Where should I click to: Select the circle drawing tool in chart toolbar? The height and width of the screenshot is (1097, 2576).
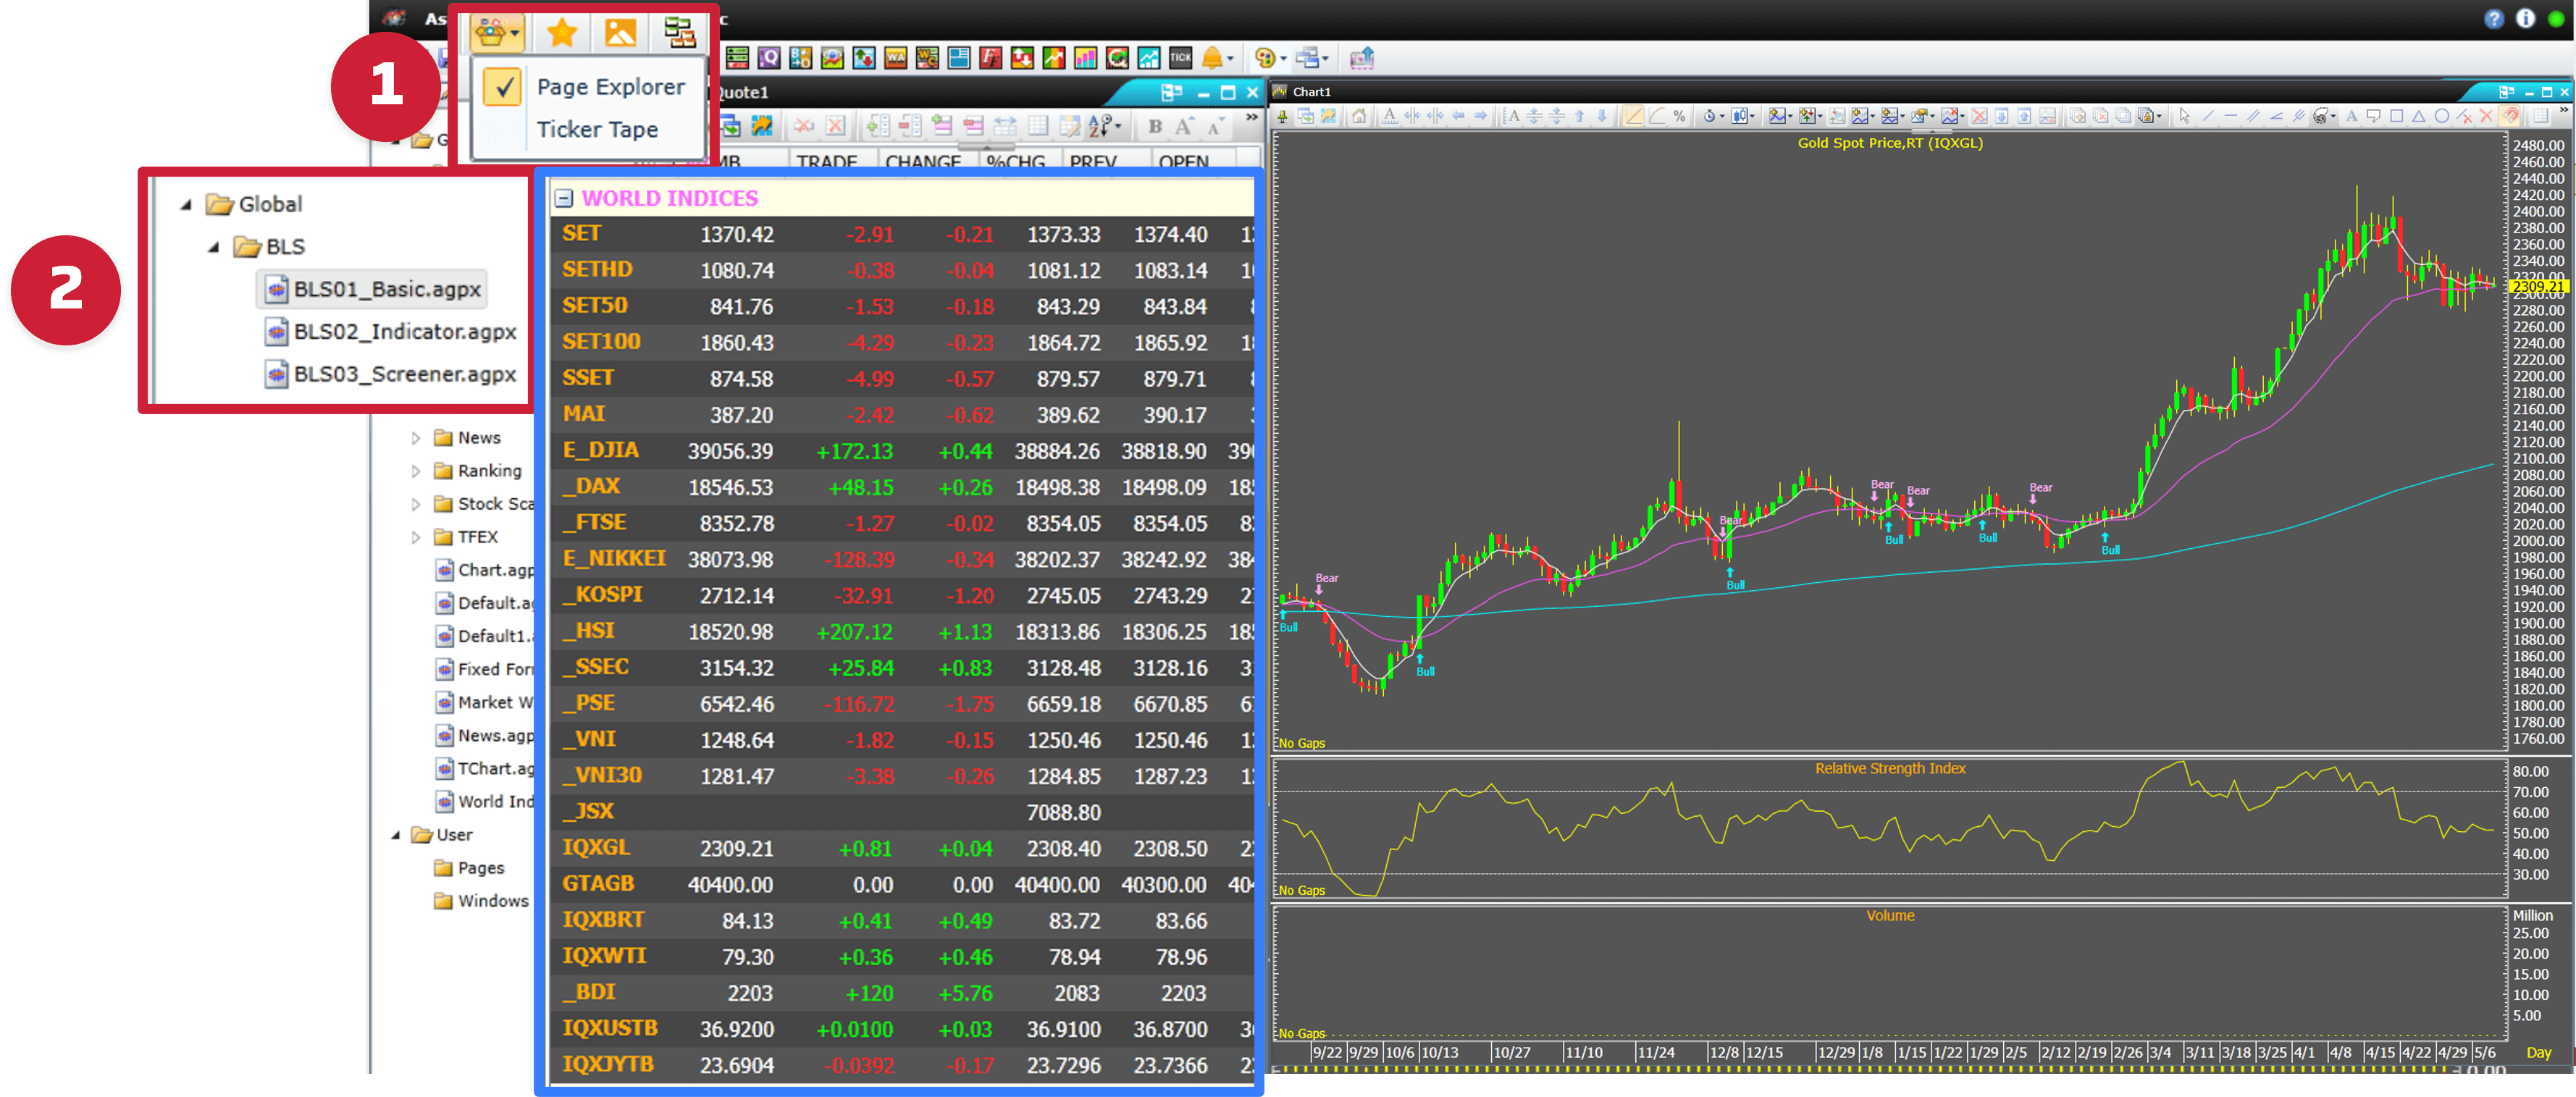(x=2441, y=117)
